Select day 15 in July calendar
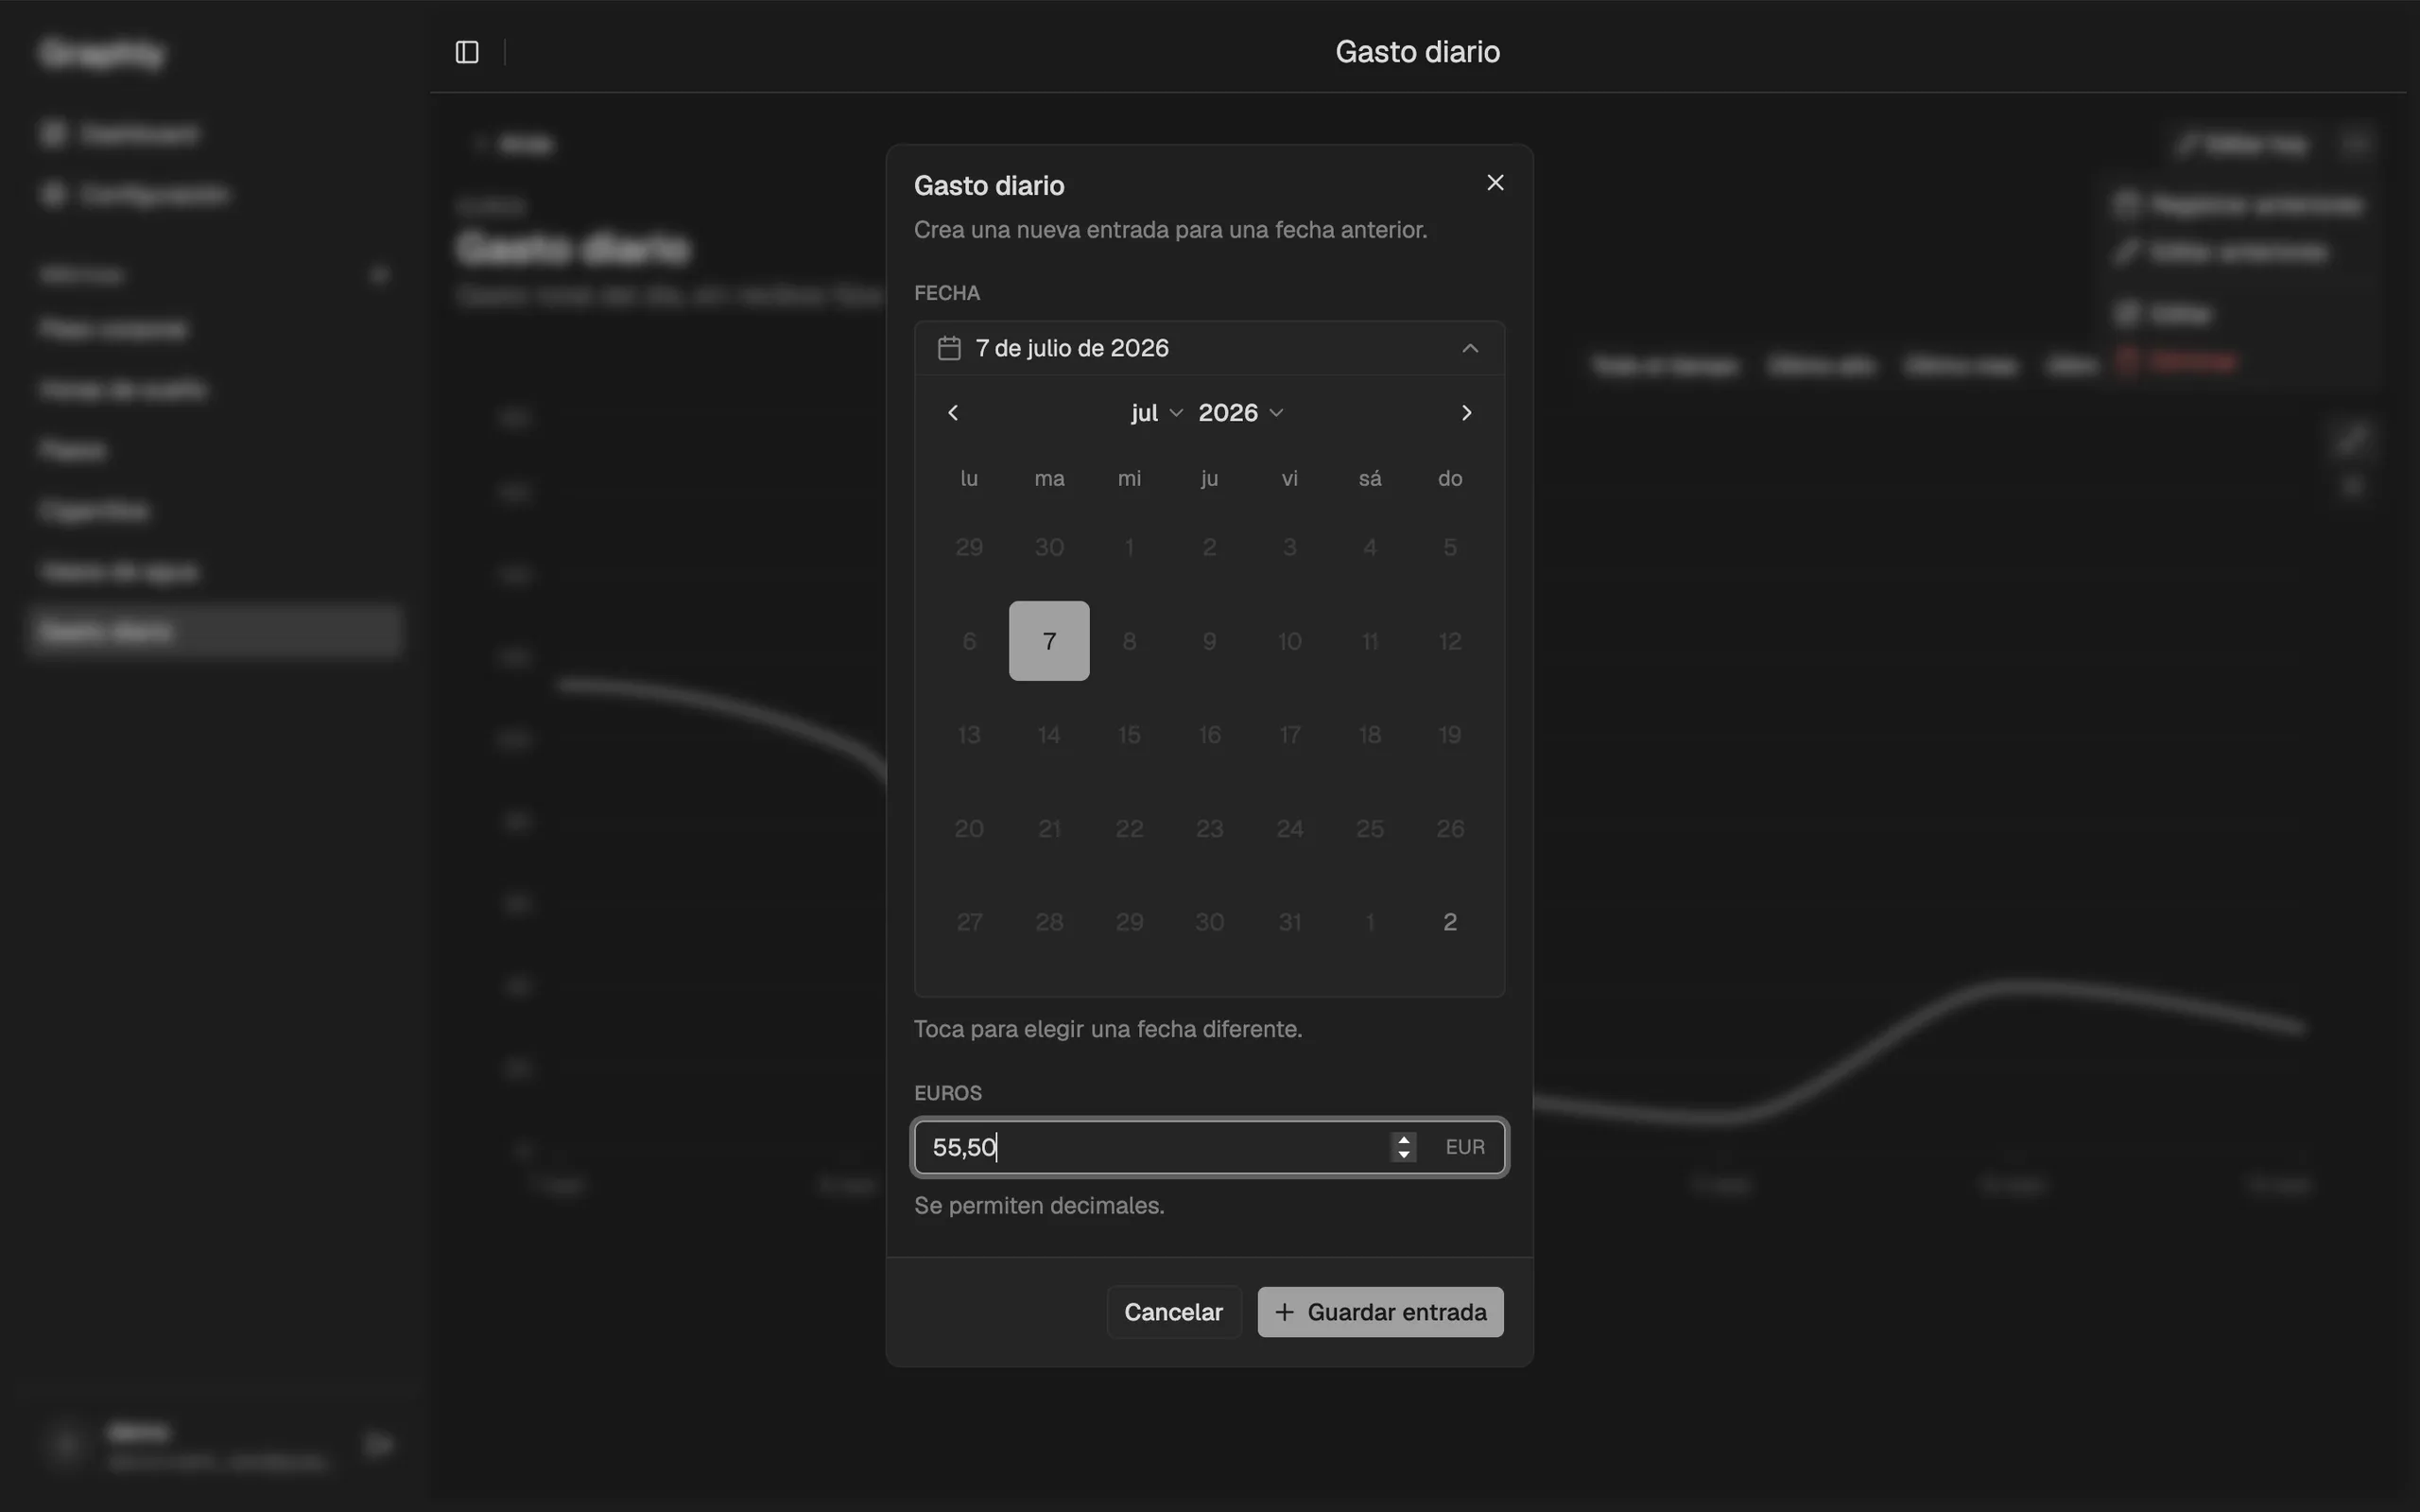This screenshot has width=2420, height=1512. [x=1130, y=735]
